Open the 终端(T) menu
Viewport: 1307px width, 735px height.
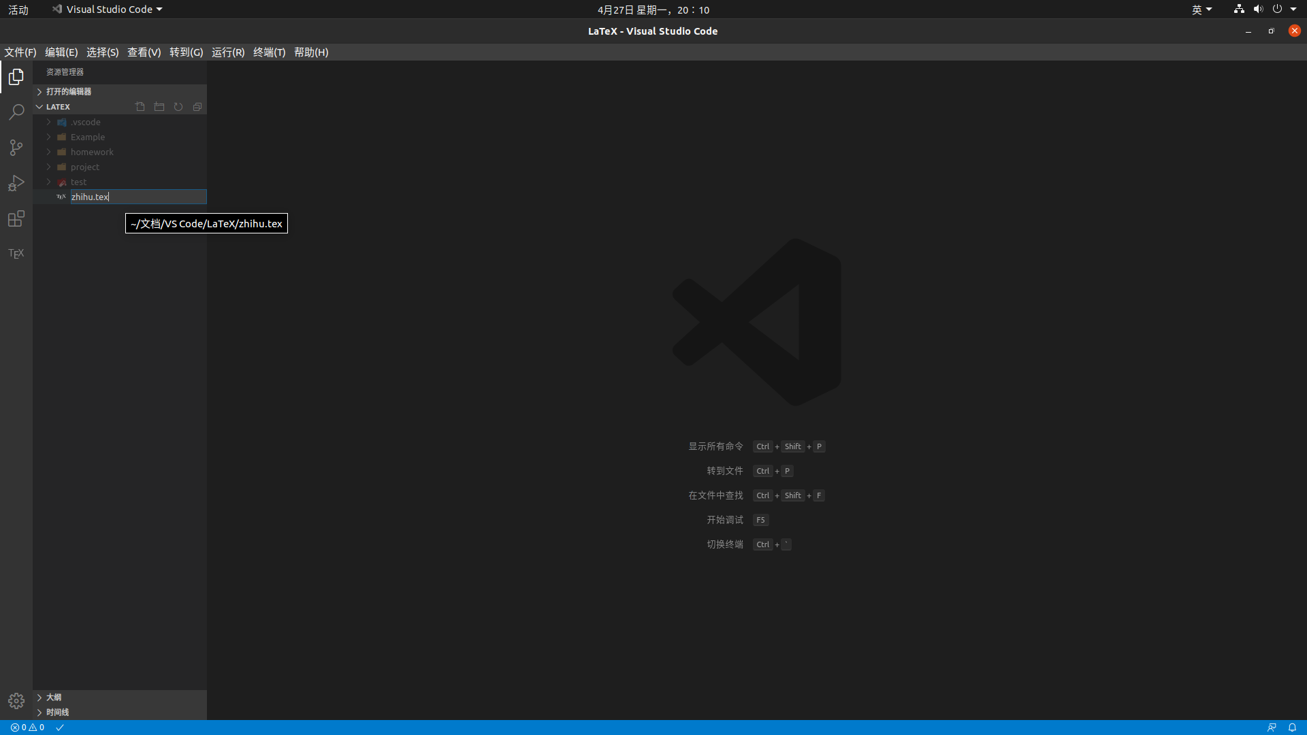click(x=268, y=52)
